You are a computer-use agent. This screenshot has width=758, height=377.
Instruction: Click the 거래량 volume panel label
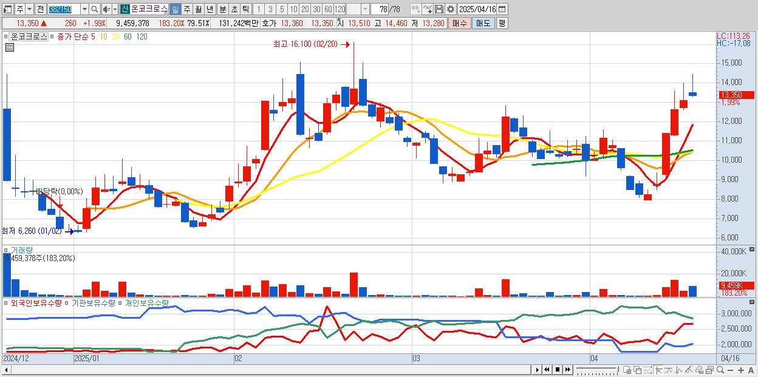(21, 250)
